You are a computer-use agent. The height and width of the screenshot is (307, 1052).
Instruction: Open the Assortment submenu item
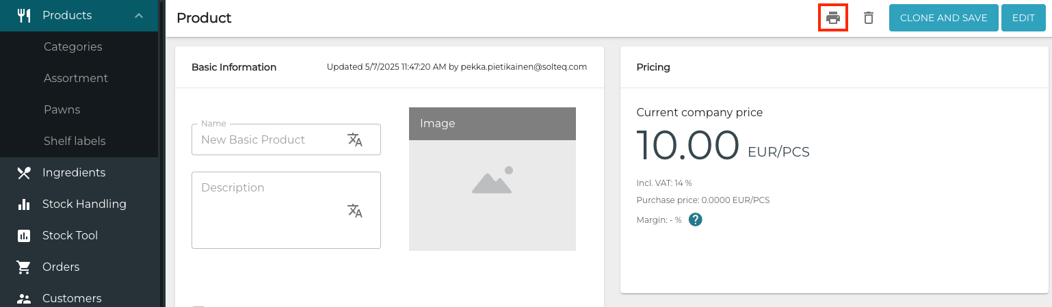[76, 79]
